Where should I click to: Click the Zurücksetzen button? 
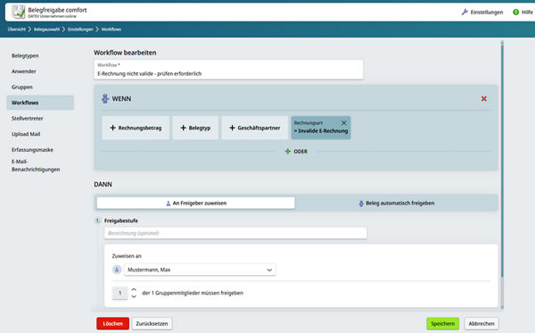point(152,323)
